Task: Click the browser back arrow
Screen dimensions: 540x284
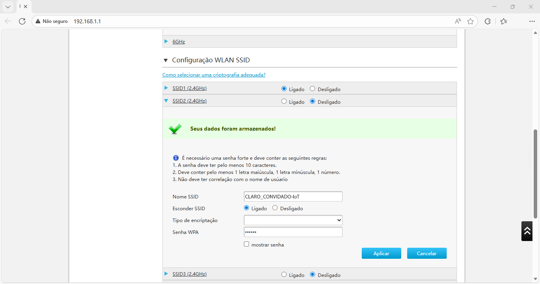Action: pyautogui.click(x=8, y=21)
